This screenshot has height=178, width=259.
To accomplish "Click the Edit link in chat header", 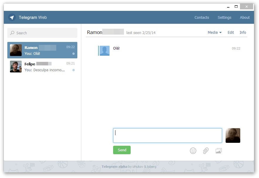I will click(x=231, y=32).
